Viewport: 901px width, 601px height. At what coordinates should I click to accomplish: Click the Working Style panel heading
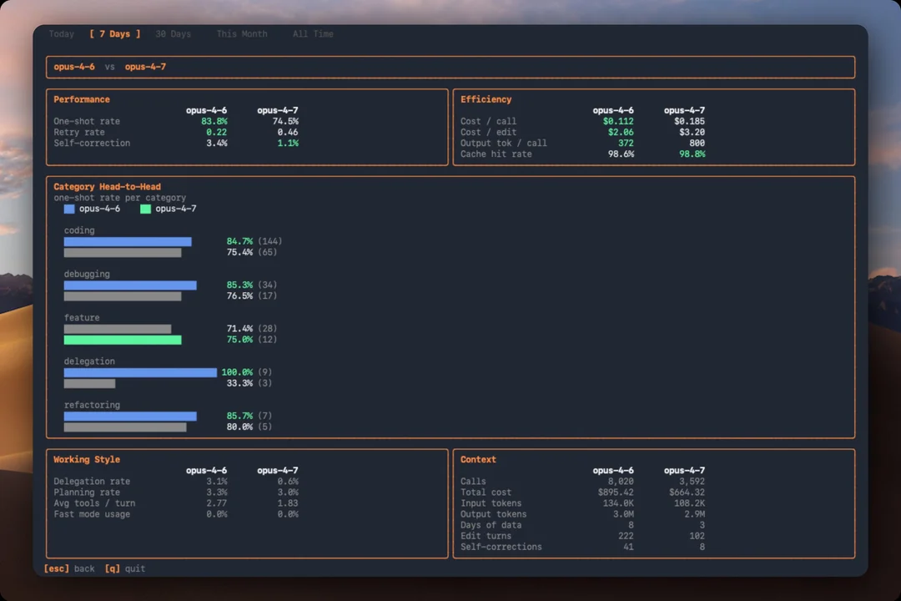tap(87, 459)
